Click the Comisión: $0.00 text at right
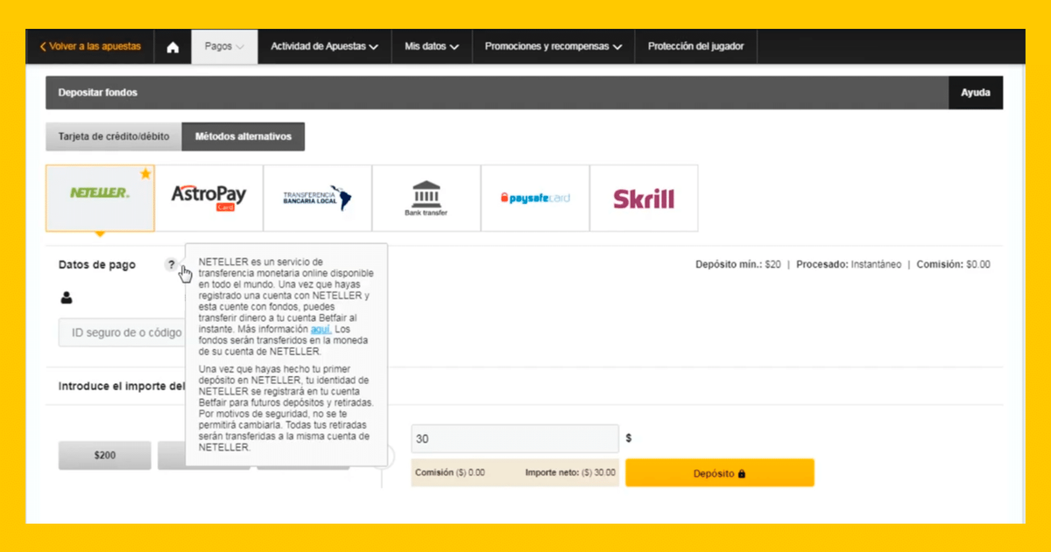The image size is (1051, 552). 954,264
